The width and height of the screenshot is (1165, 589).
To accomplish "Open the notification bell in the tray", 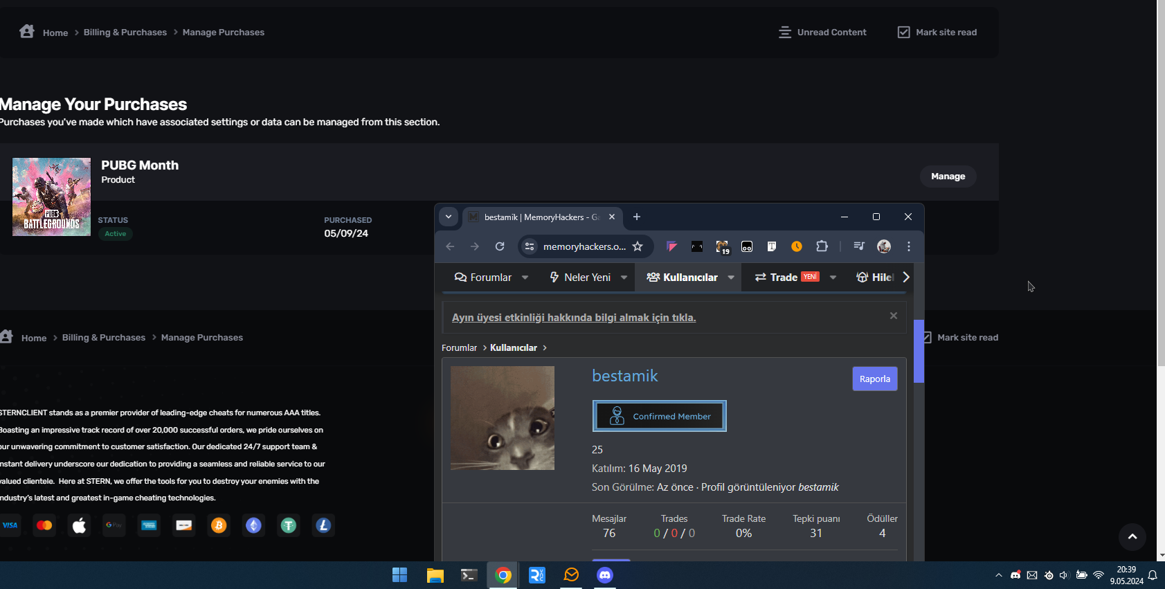I will pyautogui.click(x=1153, y=575).
